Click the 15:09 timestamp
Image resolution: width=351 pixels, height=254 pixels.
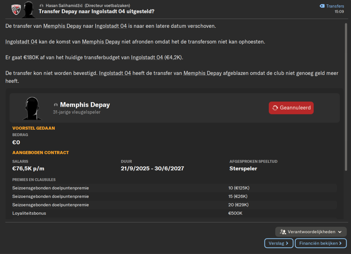point(339,12)
